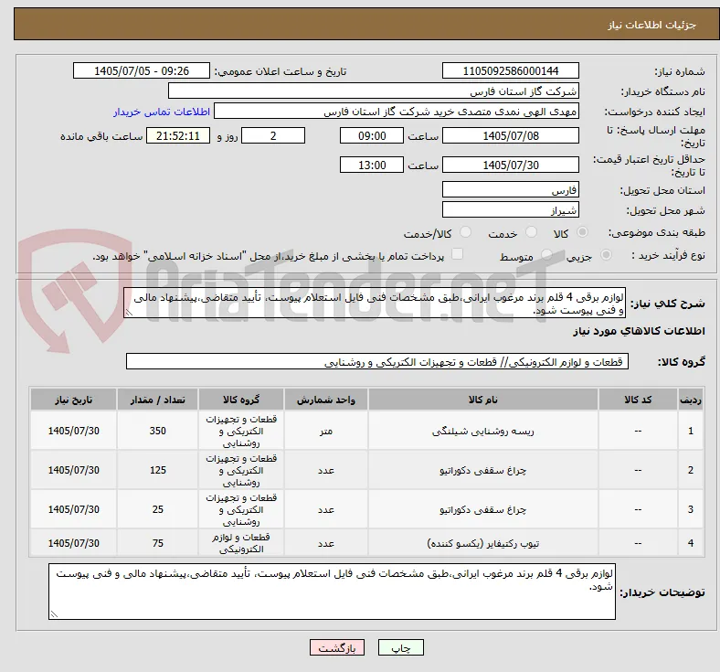Click the need date in row 4
The image size is (720, 672).
click(x=73, y=543)
